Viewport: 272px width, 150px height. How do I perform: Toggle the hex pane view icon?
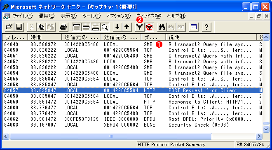(x=96, y=27)
